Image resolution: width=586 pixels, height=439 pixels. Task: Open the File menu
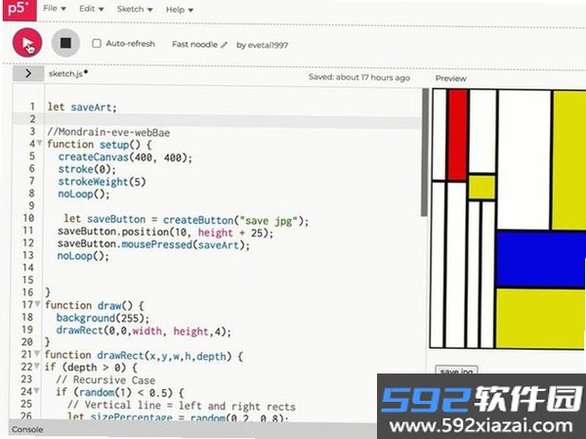[55, 8]
